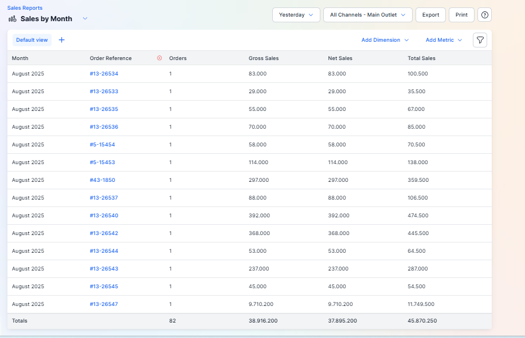The width and height of the screenshot is (525, 338).
Task: Open order #5-15454 details
Action: pos(102,145)
